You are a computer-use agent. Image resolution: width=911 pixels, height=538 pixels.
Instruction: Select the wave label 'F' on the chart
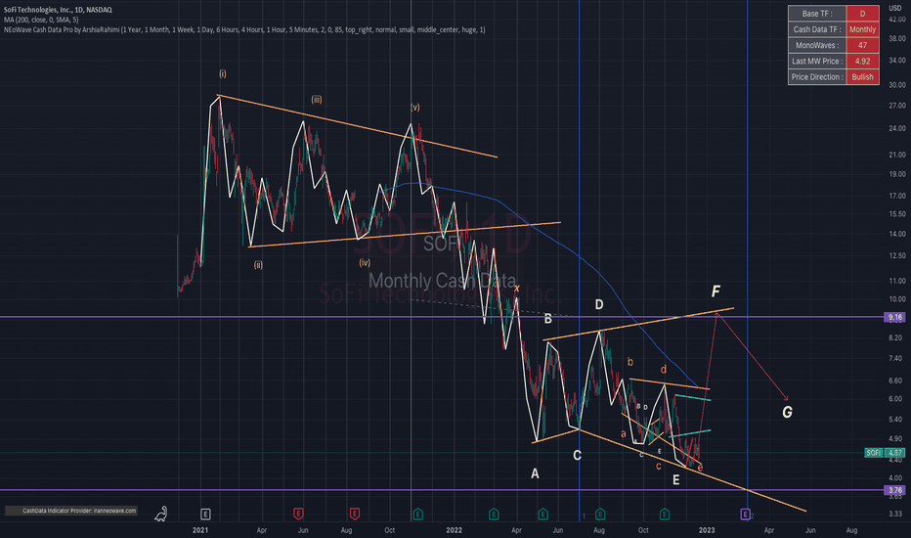716,291
